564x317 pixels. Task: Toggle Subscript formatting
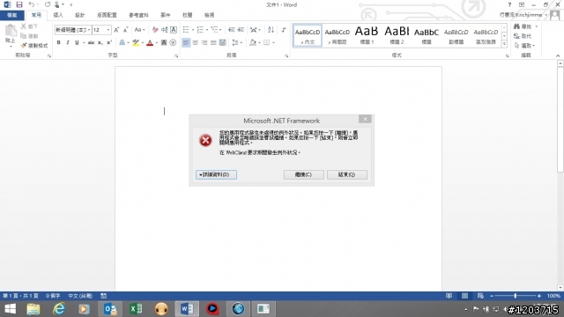point(100,42)
